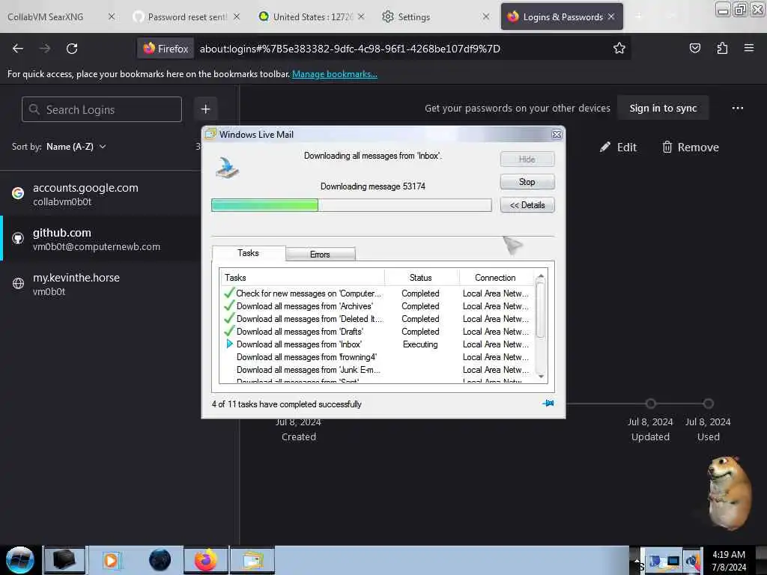Remove the selected github.com login
Viewport: 767px width, 575px height.
click(690, 147)
